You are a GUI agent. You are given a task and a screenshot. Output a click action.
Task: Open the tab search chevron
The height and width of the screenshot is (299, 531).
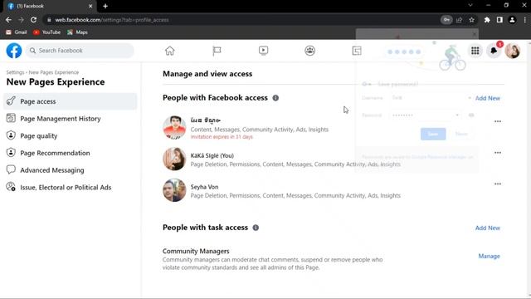(x=470, y=6)
